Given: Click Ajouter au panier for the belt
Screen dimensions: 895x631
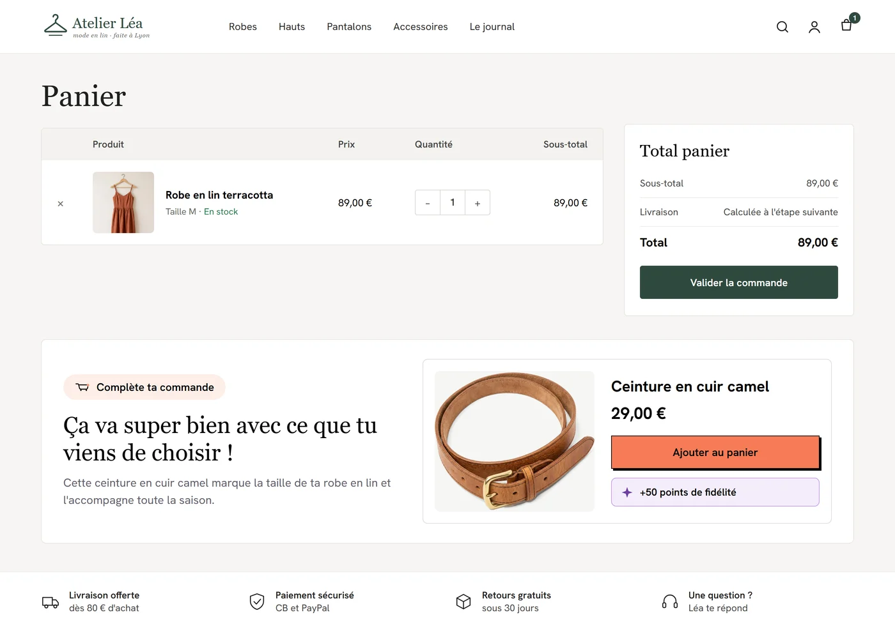Looking at the screenshot, I should [715, 452].
